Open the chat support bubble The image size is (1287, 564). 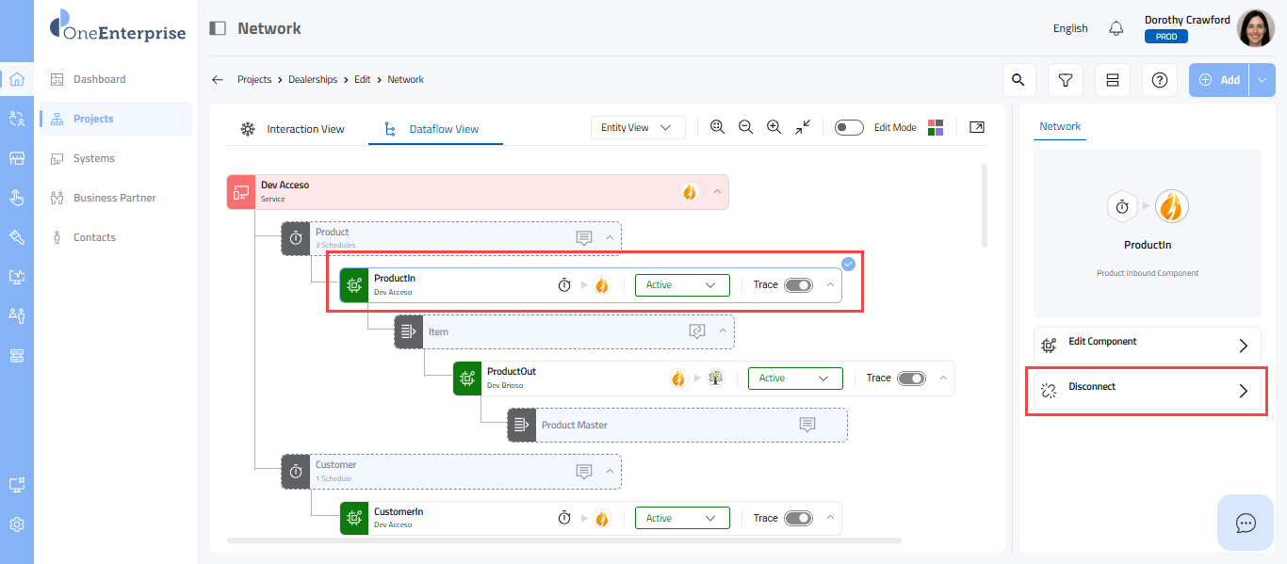tap(1246, 523)
